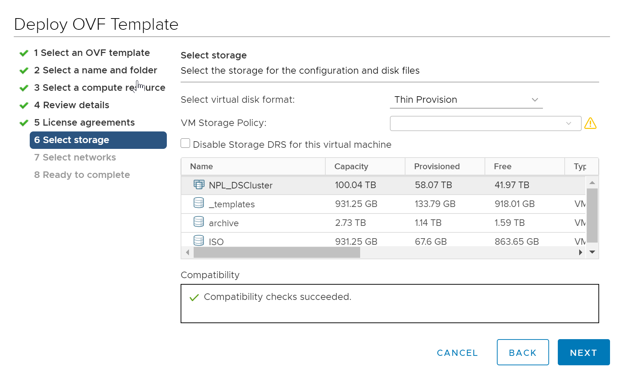Viewport: 618px width, 374px height.
Task: Click the checkmark beside Review details step
Action: tap(23, 105)
